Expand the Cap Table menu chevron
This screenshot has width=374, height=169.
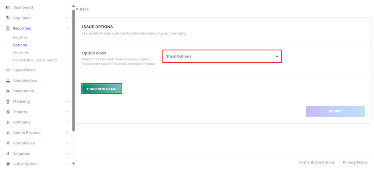(x=67, y=18)
